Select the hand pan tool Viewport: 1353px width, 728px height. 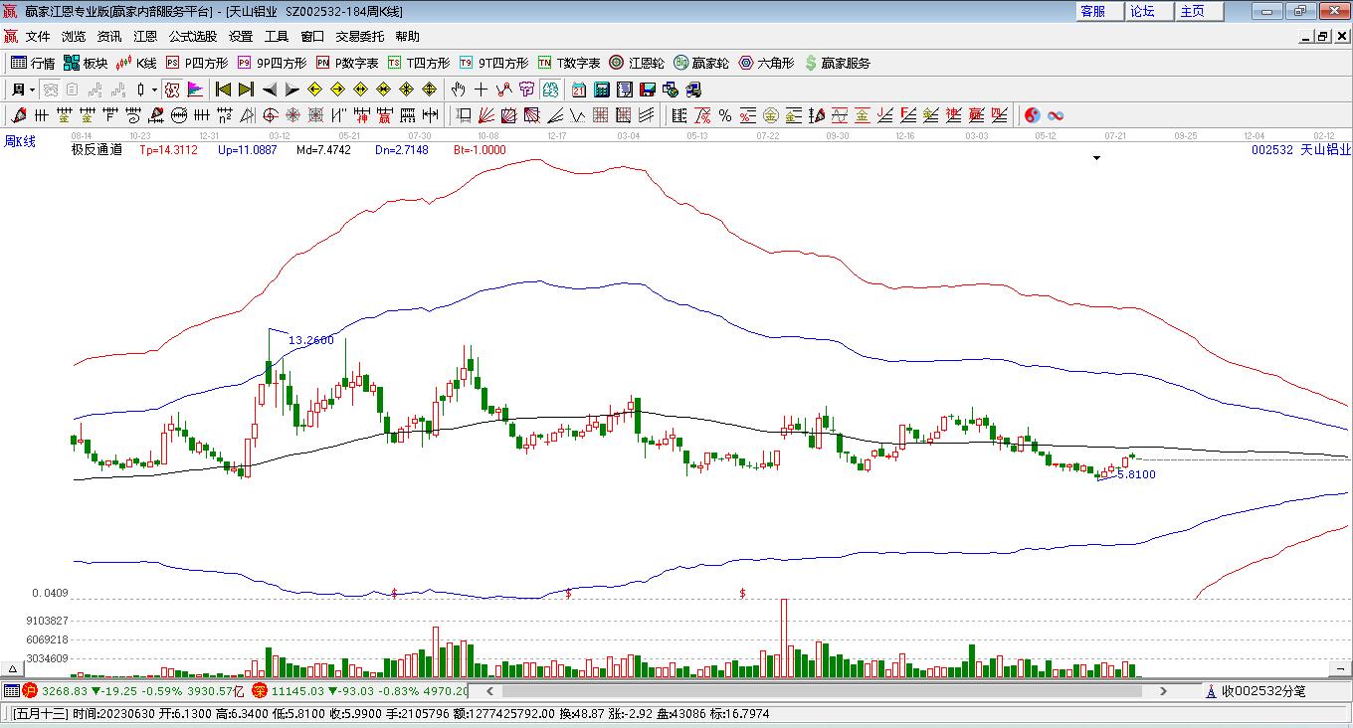click(x=459, y=90)
